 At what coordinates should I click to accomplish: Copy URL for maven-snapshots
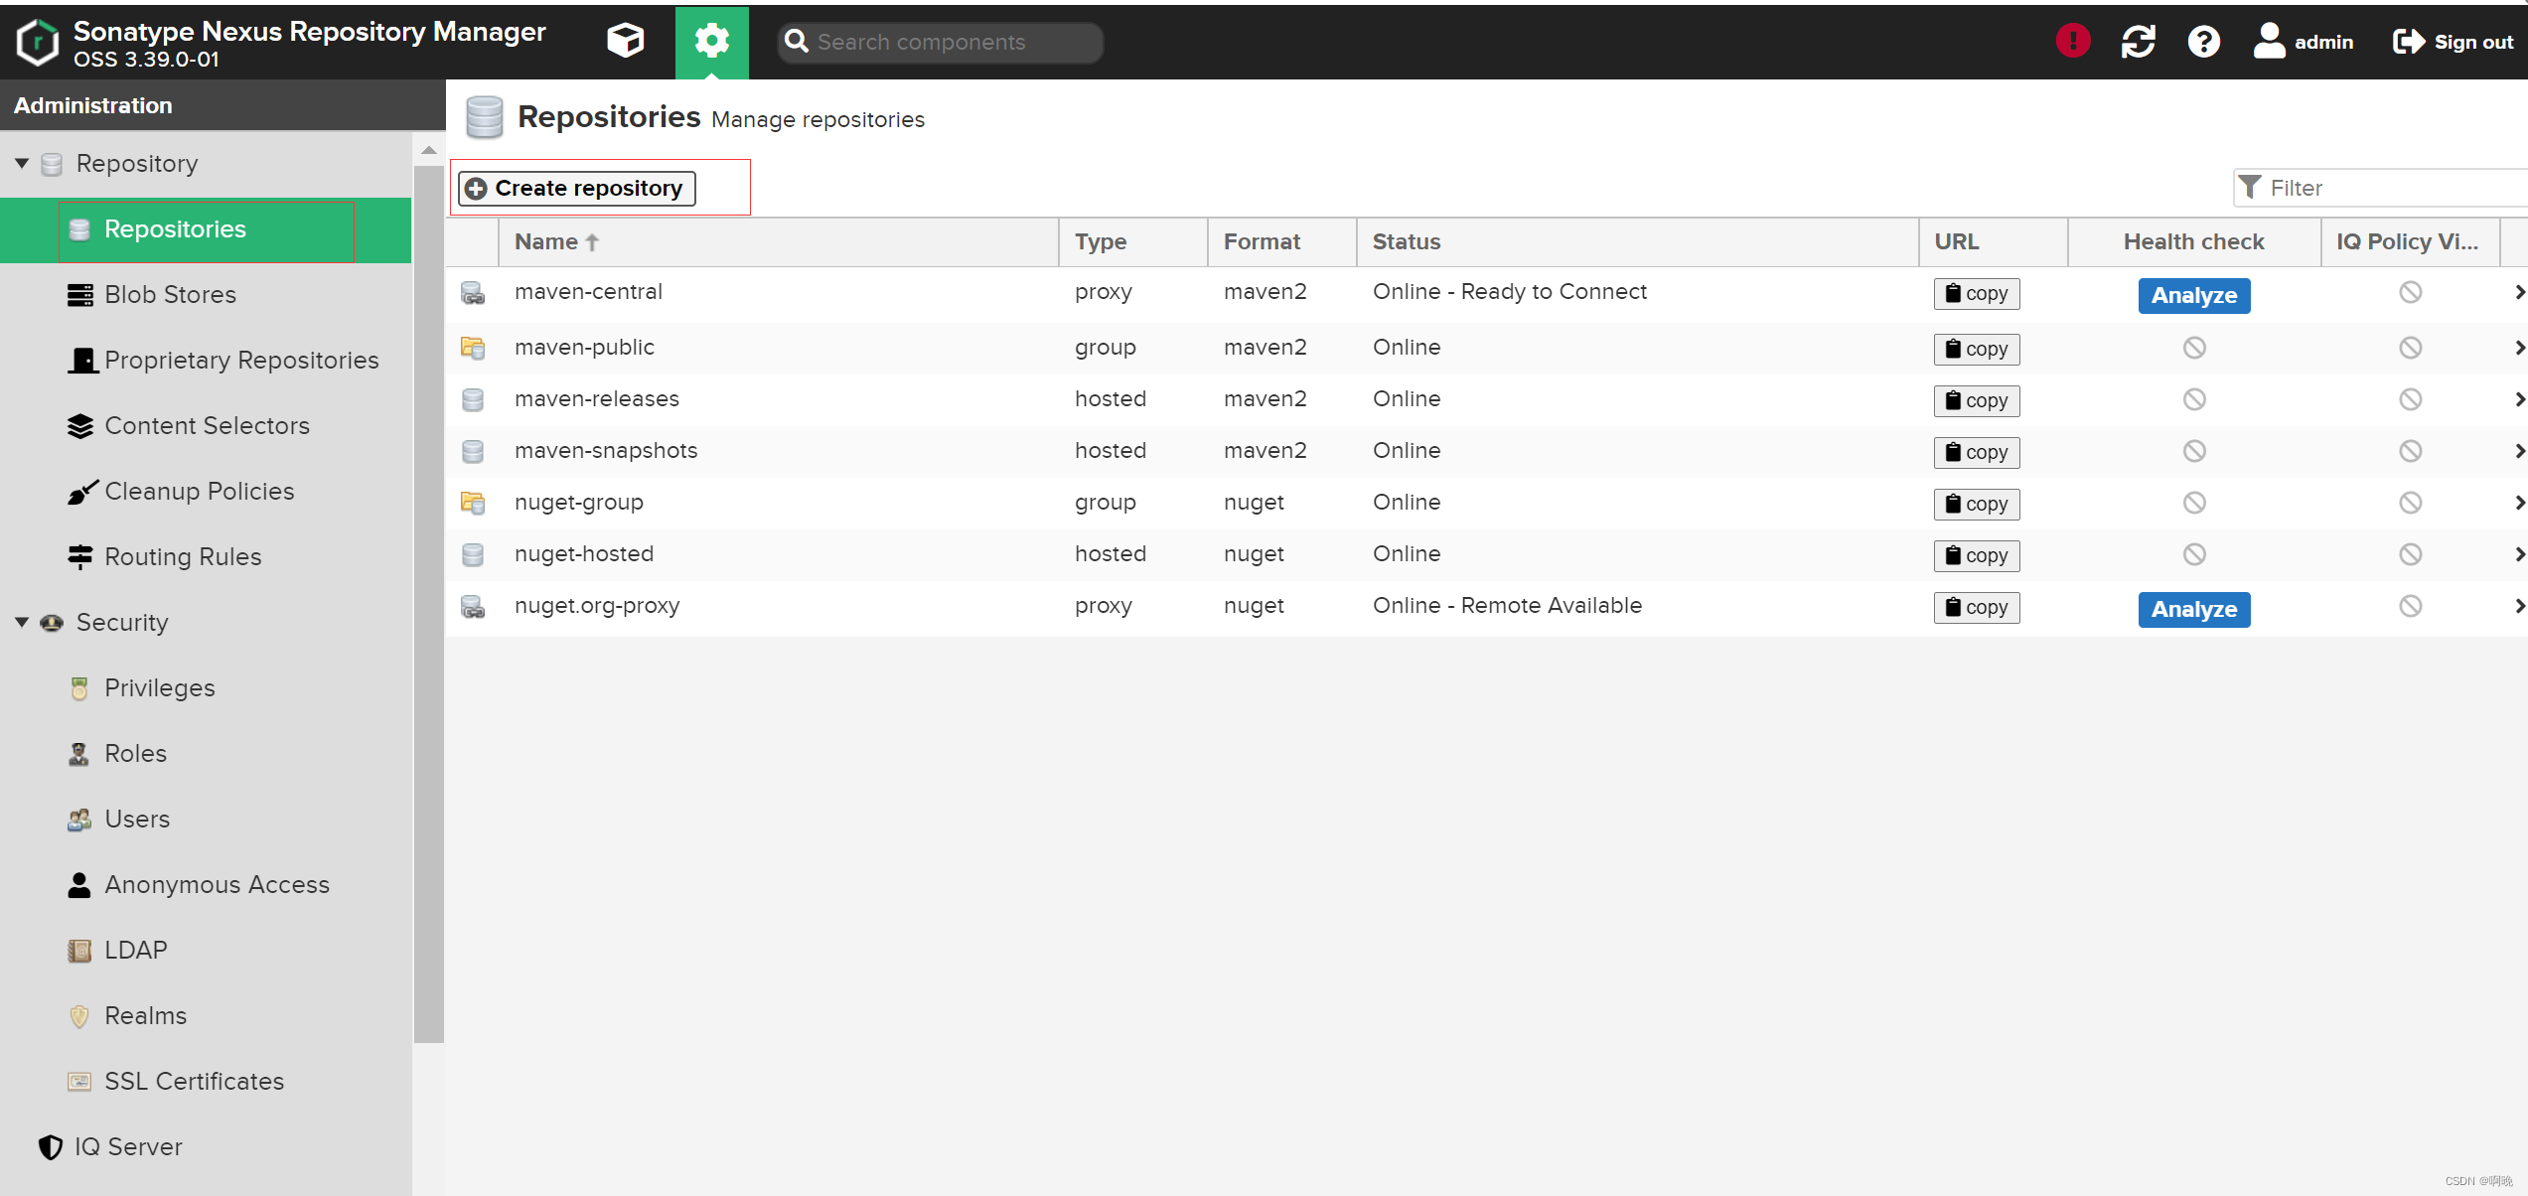click(1977, 453)
